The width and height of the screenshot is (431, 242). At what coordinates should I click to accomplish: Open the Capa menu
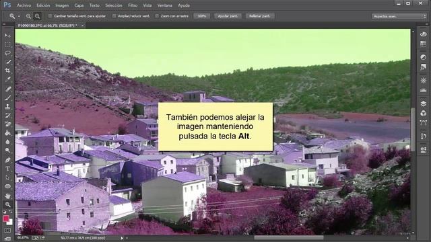pos(79,5)
